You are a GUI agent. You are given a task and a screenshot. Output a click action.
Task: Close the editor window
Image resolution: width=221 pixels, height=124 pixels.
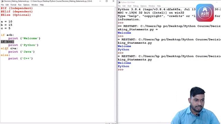[113, 1]
